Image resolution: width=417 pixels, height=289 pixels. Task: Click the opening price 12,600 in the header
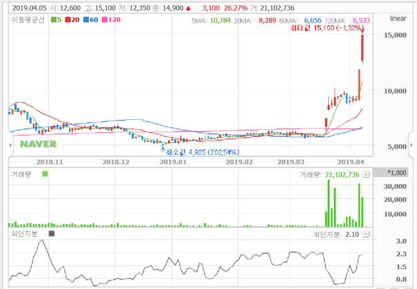coord(70,8)
